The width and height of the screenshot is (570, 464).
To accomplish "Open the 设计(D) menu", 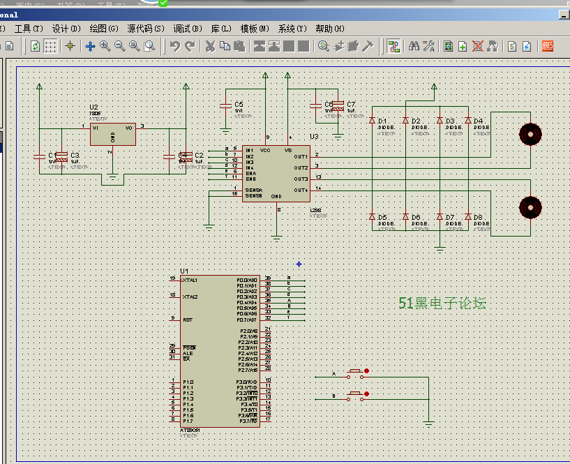I will coord(66,29).
